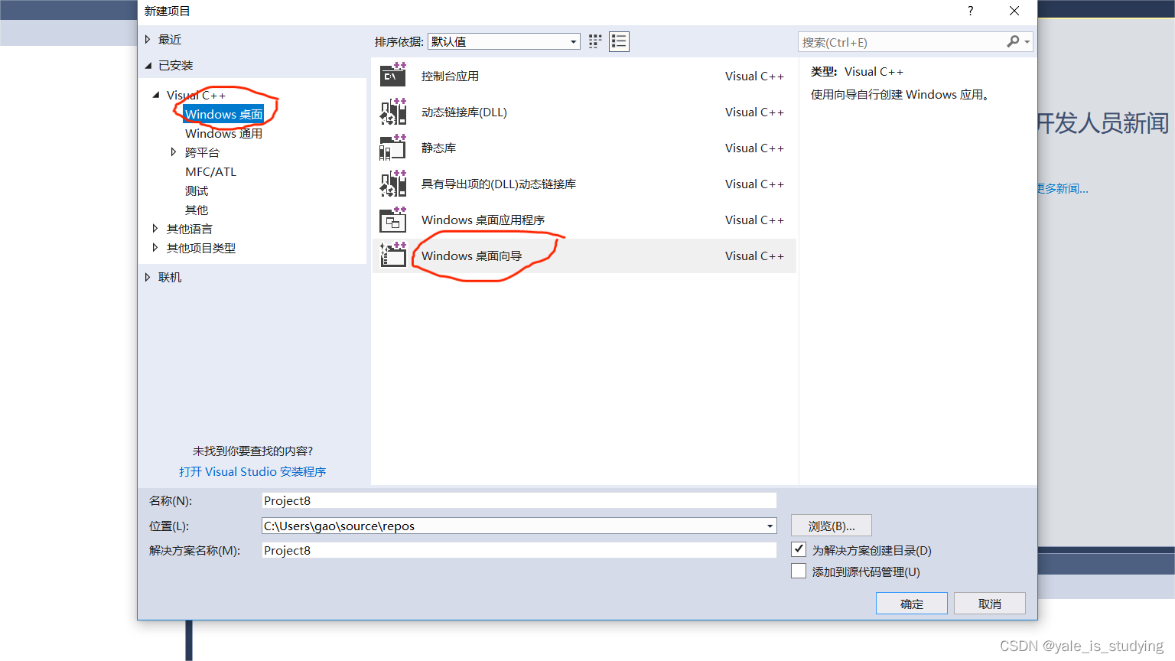Choose the 动态链接库(DLL) template
Viewport: 1175px width, 661px height.
[584, 112]
